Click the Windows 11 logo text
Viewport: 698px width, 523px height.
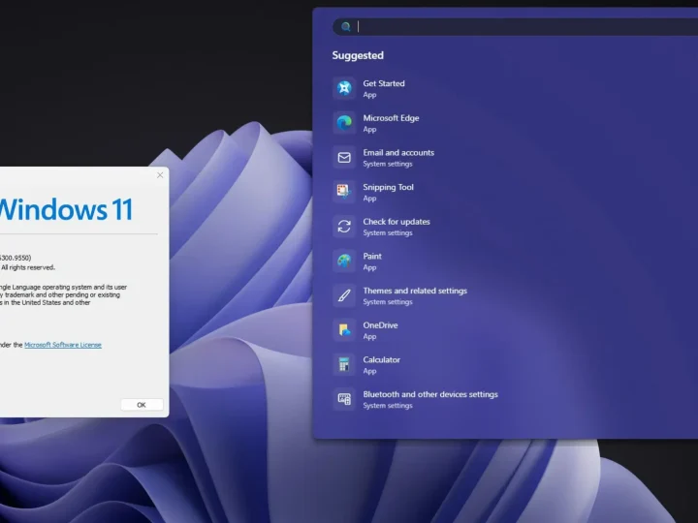[x=66, y=209]
